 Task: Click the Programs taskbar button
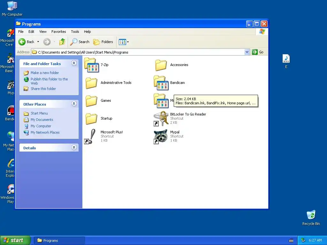[x=59, y=241]
